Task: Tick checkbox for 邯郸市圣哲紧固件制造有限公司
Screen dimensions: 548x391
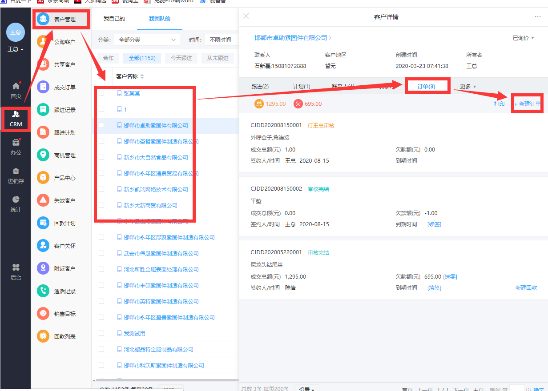Action: tap(101, 141)
